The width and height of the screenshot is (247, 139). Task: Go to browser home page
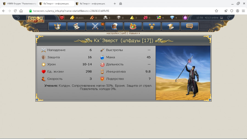tap(21, 11)
